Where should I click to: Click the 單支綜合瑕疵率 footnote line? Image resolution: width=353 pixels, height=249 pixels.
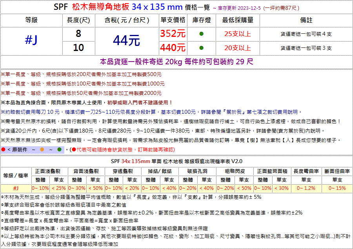(64, 205)
